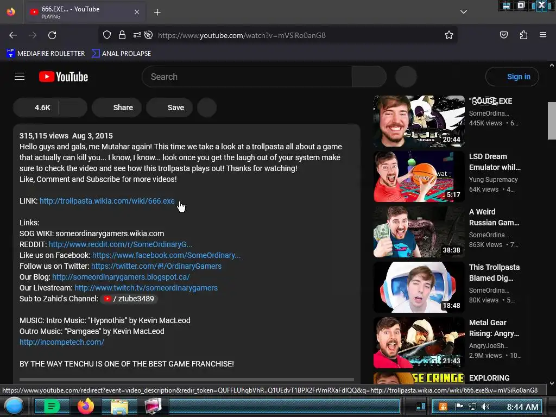Image resolution: width=556 pixels, height=417 pixels.
Task: Open the Trollpasta Blamed Dig... thumbnail
Action: [x=419, y=287]
